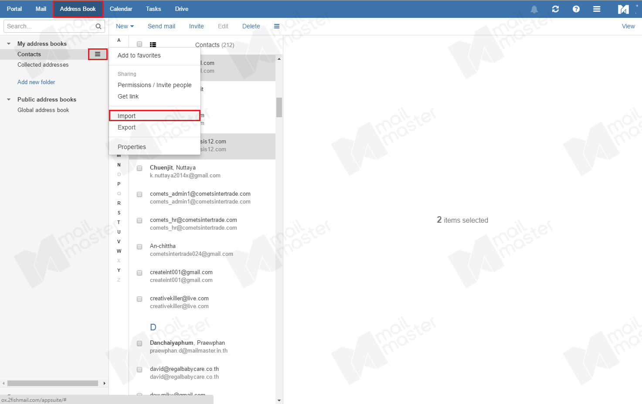Choose Permissions / Invite people
This screenshot has width=642, height=404.
tap(154, 85)
